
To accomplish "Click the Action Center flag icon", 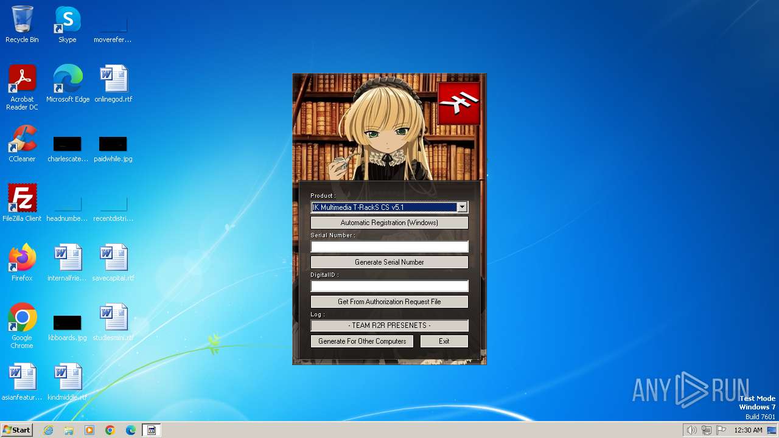I will click(721, 430).
